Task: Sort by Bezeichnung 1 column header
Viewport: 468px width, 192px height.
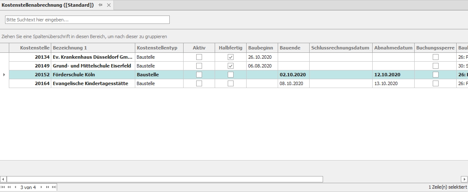Action: (x=93, y=48)
